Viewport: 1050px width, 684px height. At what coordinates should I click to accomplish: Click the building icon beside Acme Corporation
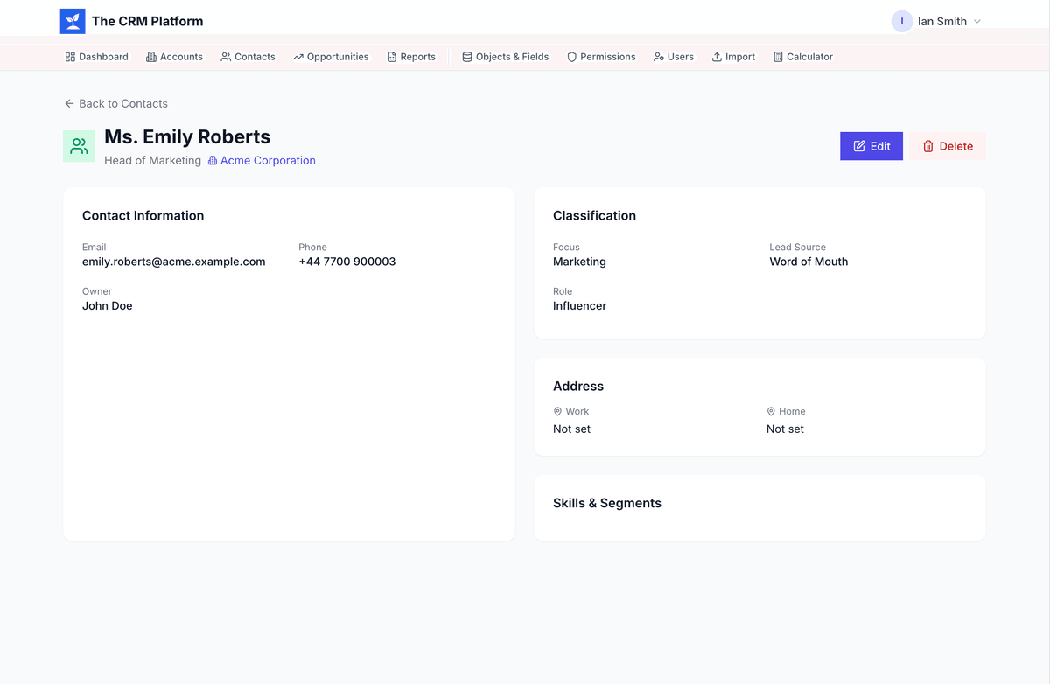(x=212, y=161)
